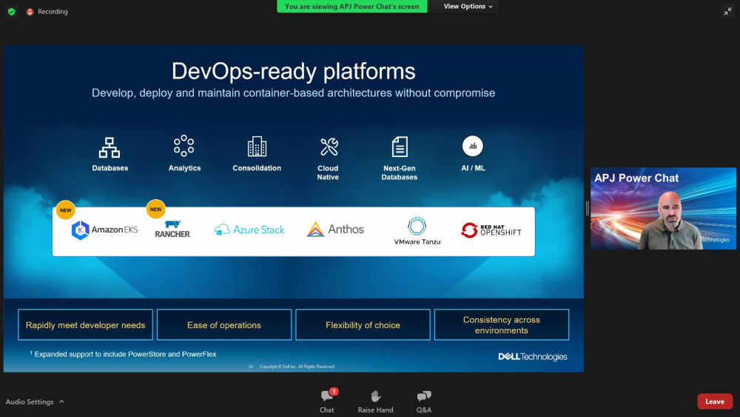Click the 'AI / ML' label text
This screenshot has width=740, height=417.
(473, 168)
